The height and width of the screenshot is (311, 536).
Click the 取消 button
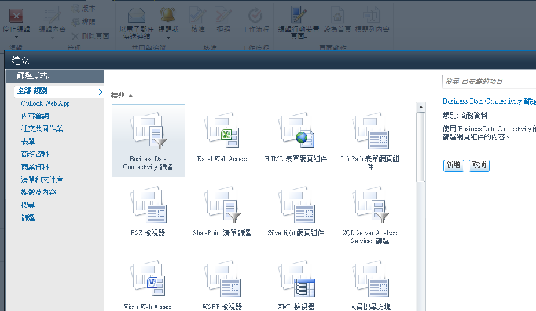[479, 165]
